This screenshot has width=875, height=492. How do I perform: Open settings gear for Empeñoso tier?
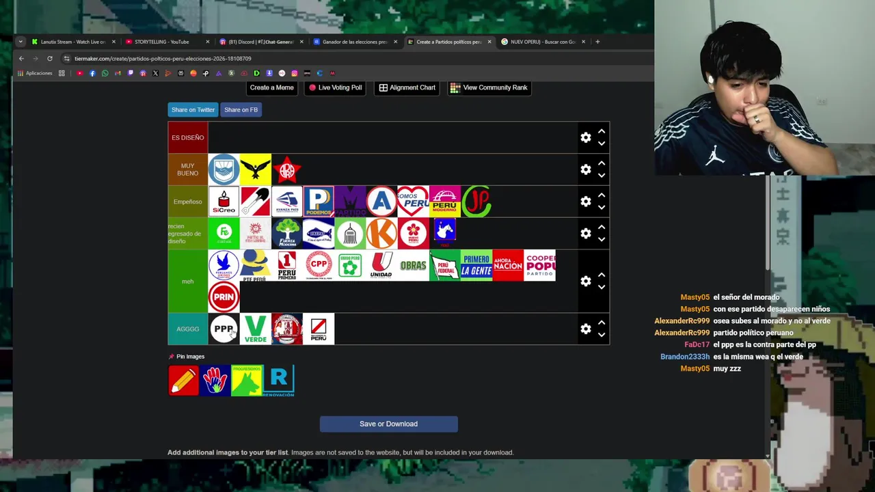click(x=586, y=202)
